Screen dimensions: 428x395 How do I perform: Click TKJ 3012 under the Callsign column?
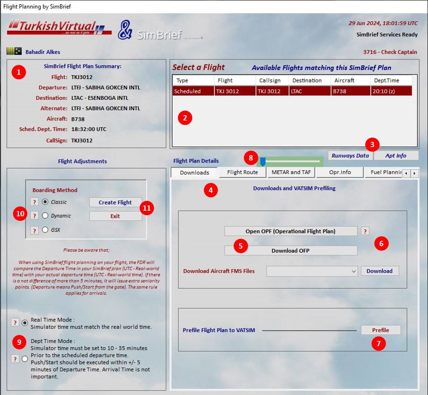(x=273, y=91)
